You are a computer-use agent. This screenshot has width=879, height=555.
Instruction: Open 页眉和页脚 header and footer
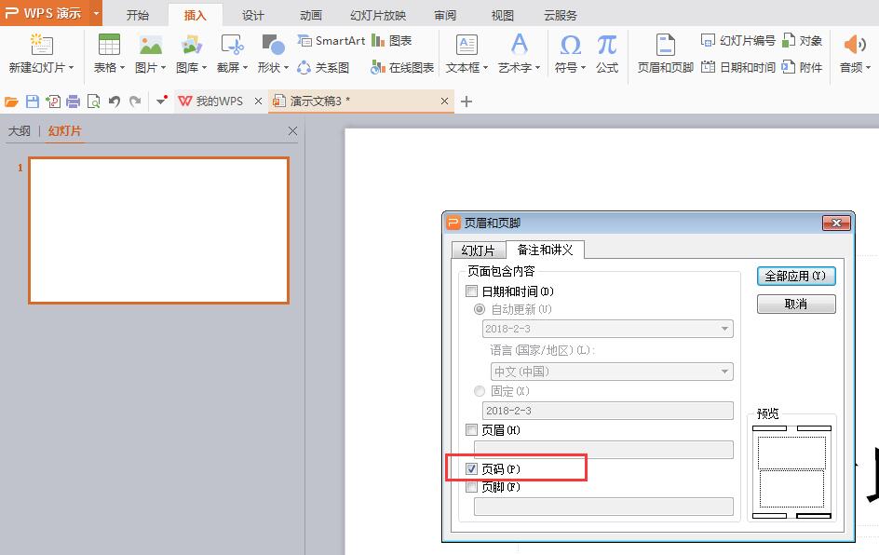click(x=666, y=53)
